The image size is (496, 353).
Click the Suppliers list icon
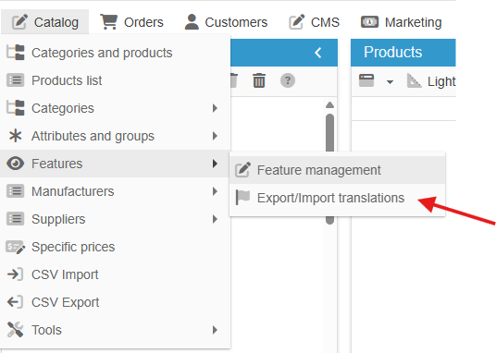click(15, 219)
